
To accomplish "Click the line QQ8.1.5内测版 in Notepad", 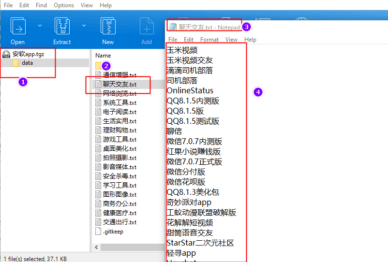I will click(x=193, y=101).
